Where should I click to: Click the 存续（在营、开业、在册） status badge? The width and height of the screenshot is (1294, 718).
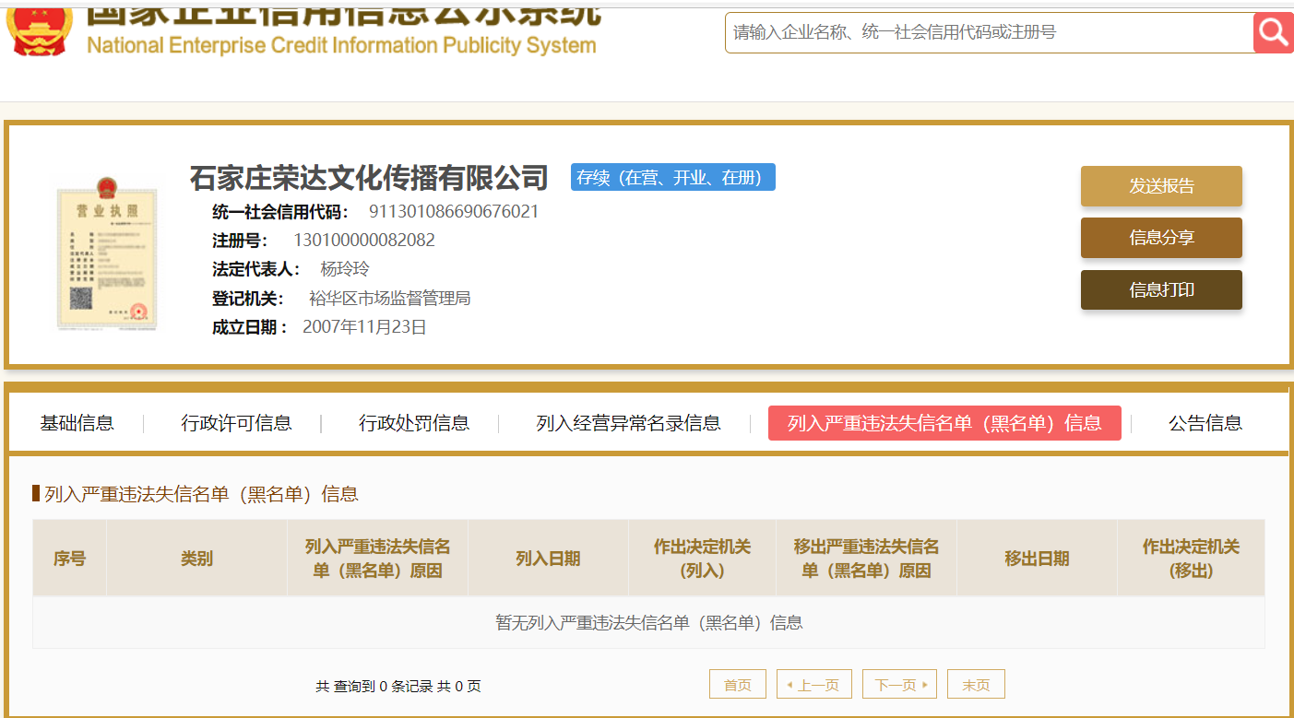click(x=673, y=178)
